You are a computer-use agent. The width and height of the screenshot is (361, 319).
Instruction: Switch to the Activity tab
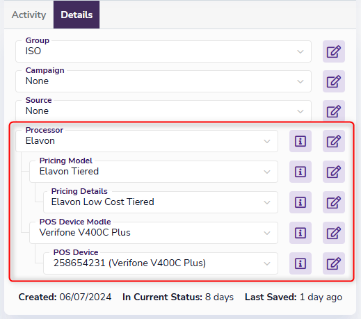29,15
